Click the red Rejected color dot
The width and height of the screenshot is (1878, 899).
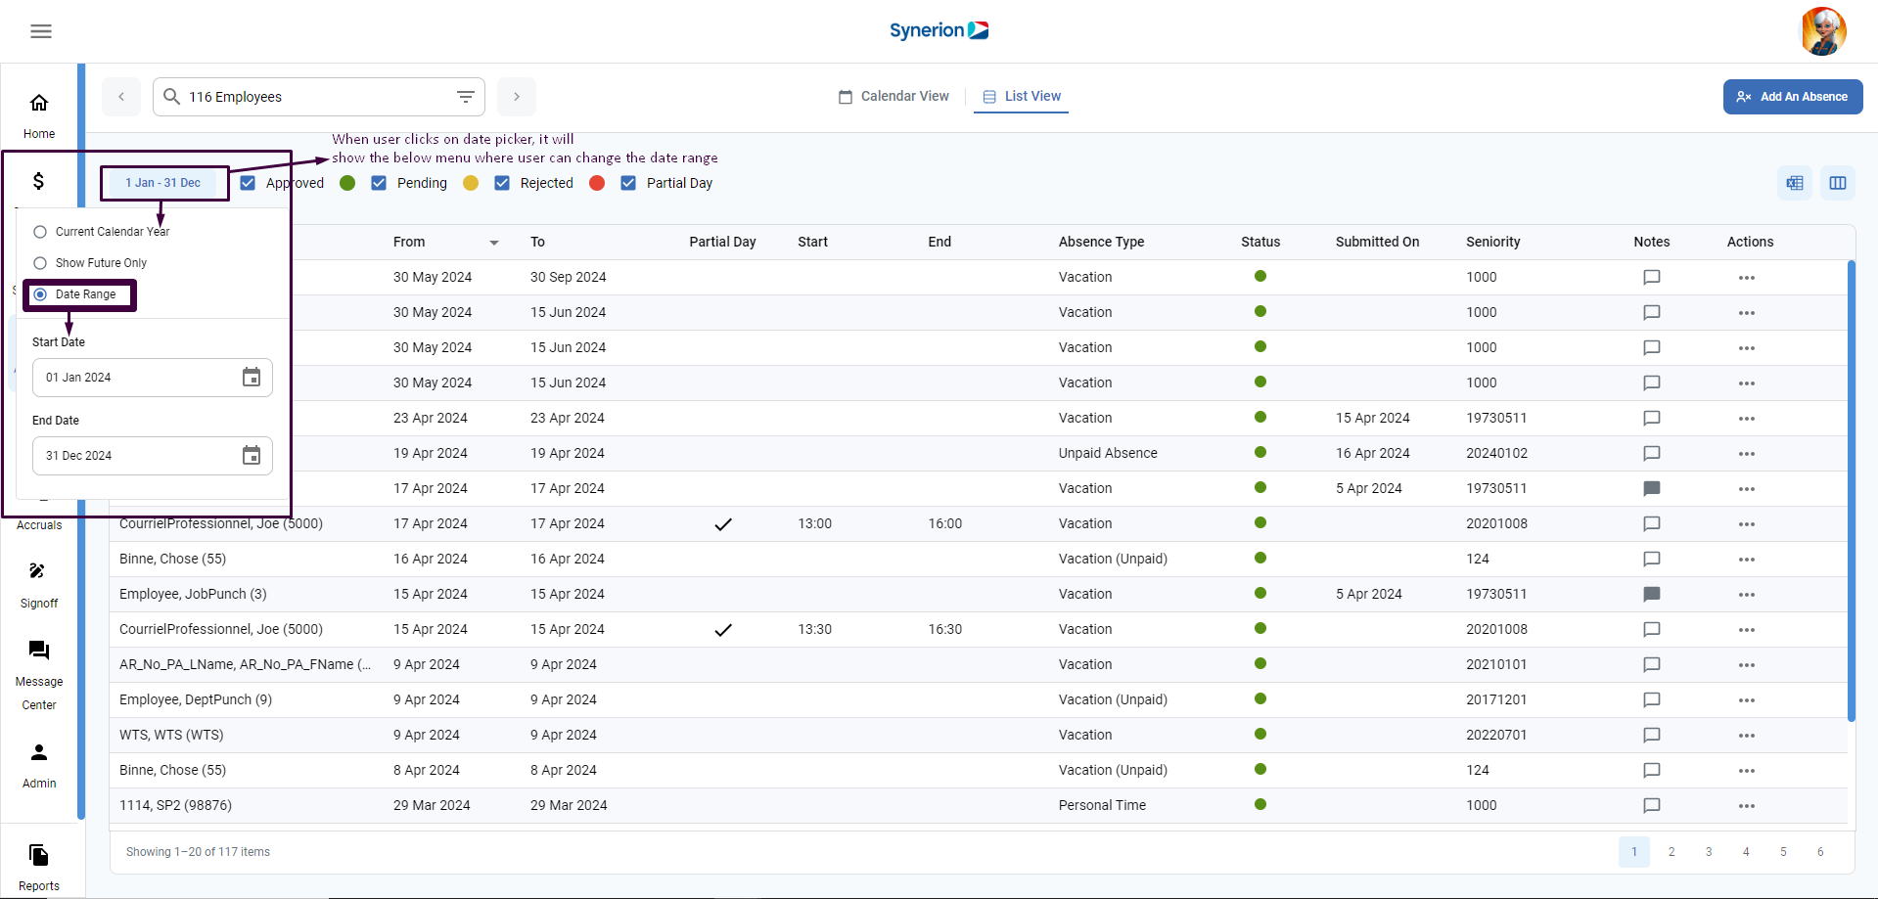pos(597,183)
